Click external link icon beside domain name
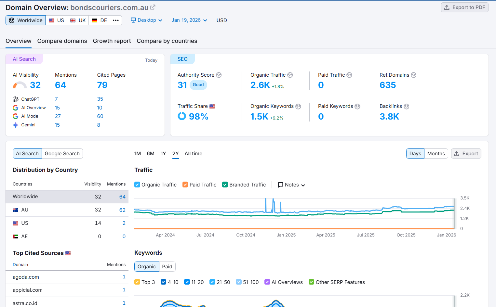 (x=153, y=7)
